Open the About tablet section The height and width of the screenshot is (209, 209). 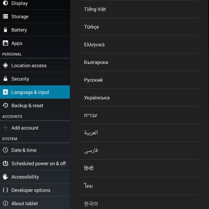point(35,203)
